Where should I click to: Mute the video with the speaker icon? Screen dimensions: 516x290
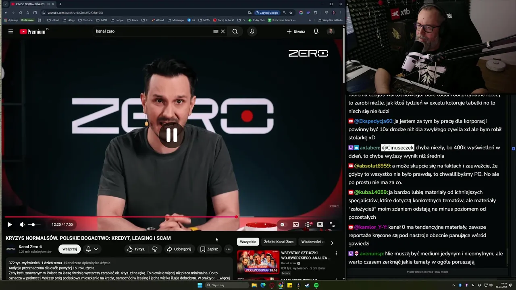click(x=22, y=224)
